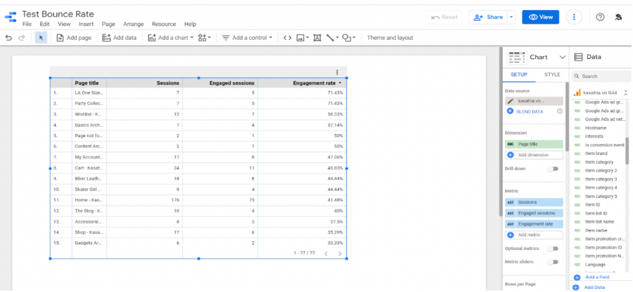Insert a URL embed with the code icon
The height and width of the screenshot is (292, 633).
coord(287,38)
